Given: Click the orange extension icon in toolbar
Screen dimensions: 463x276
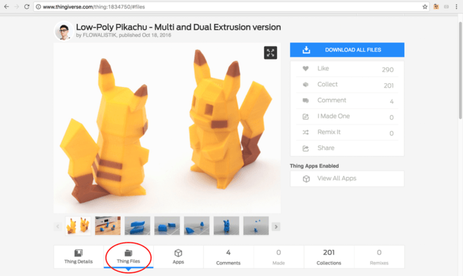Looking at the screenshot, I should pyautogui.click(x=436, y=7).
